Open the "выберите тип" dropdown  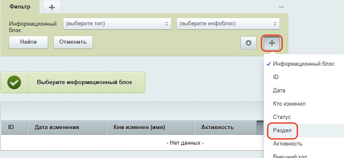117,24
